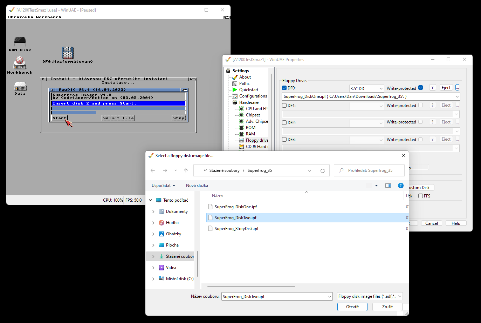Open the Floppy disk image file type filter

click(x=370, y=296)
